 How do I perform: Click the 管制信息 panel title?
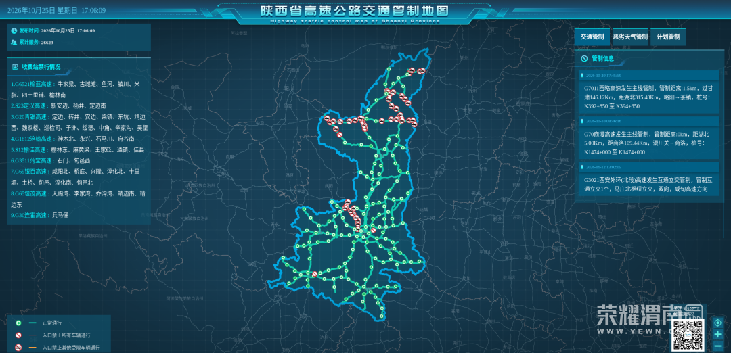click(x=603, y=59)
